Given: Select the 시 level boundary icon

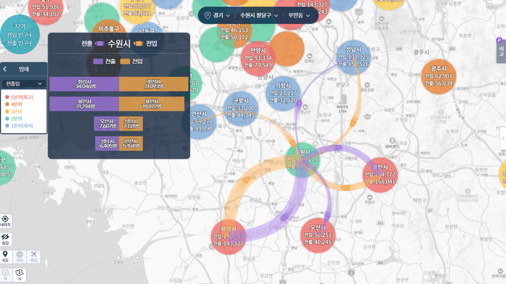Looking at the screenshot, I should tap(19, 275).
